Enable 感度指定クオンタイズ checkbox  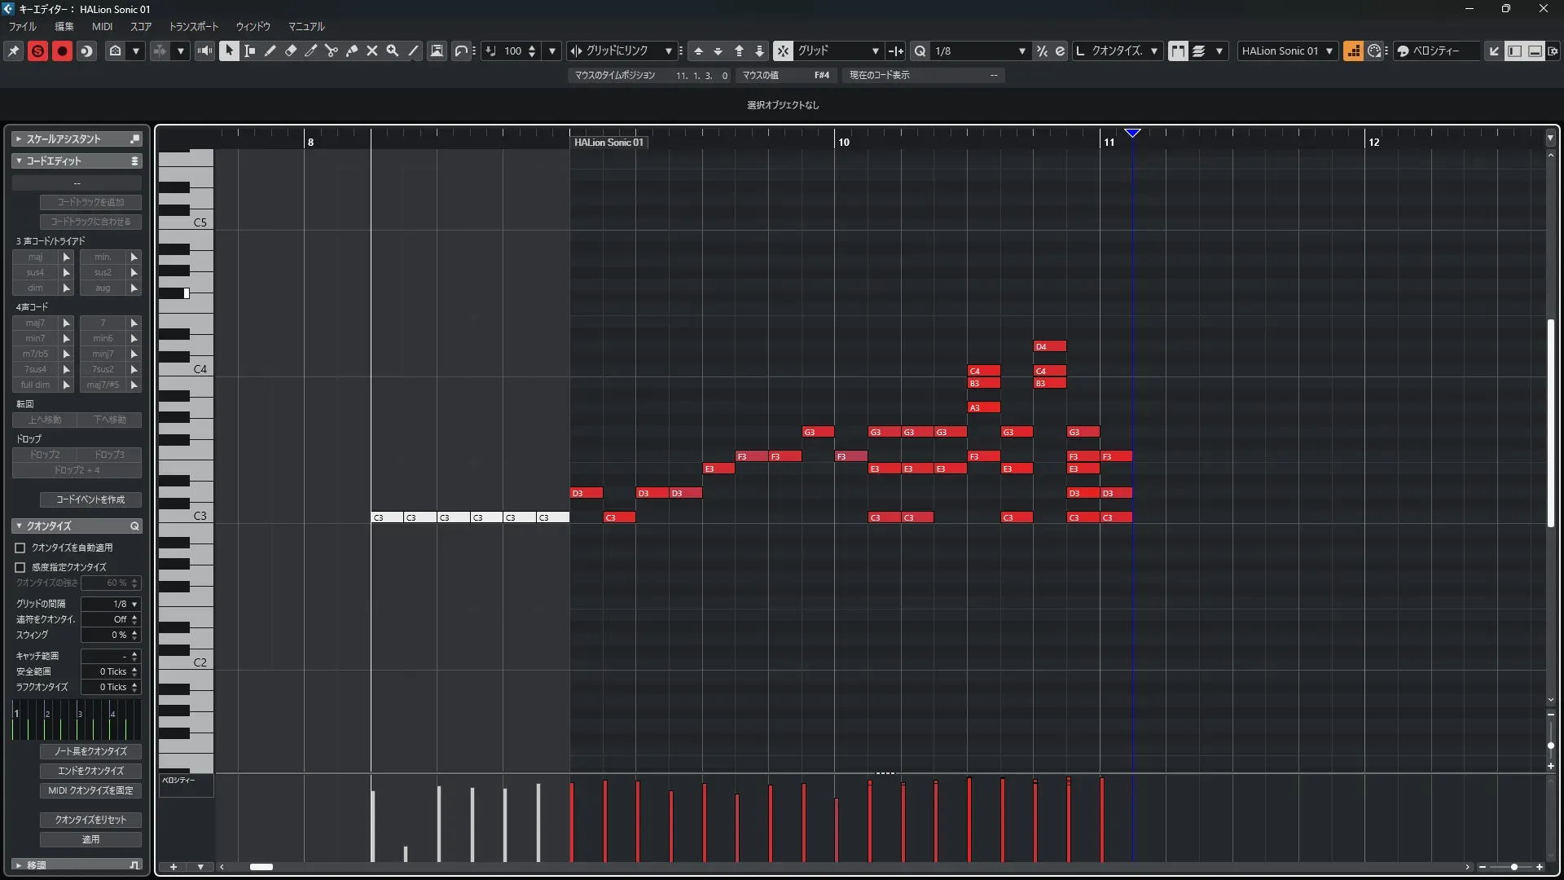[20, 567]
